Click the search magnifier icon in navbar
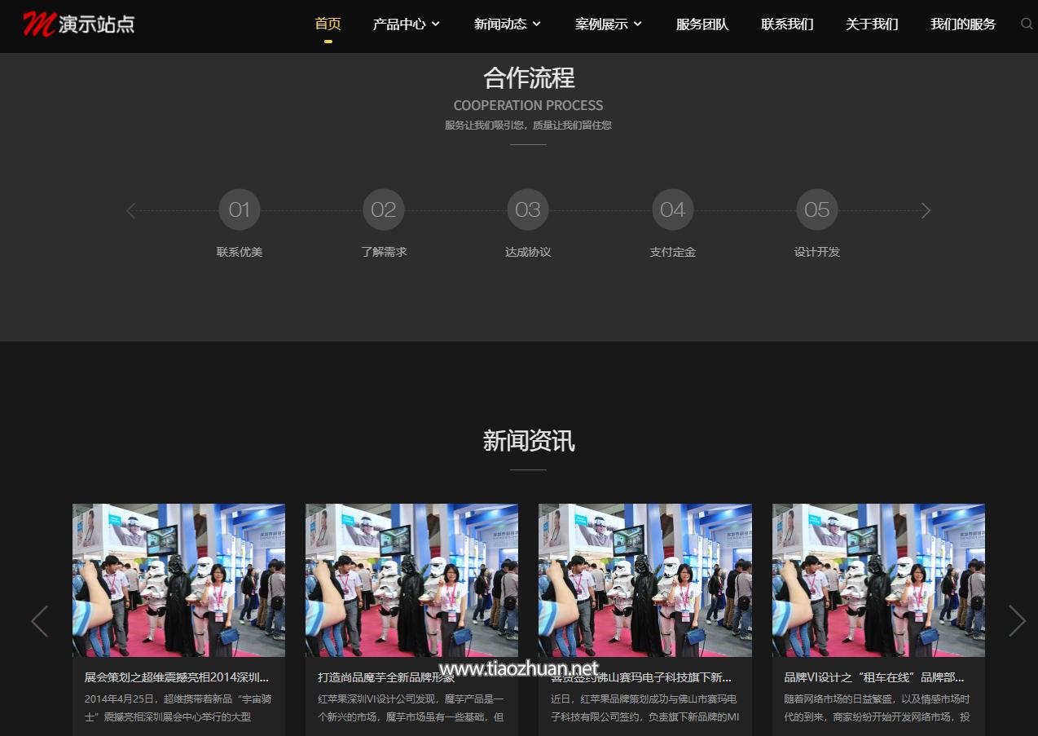 [x=1026, y=24]
